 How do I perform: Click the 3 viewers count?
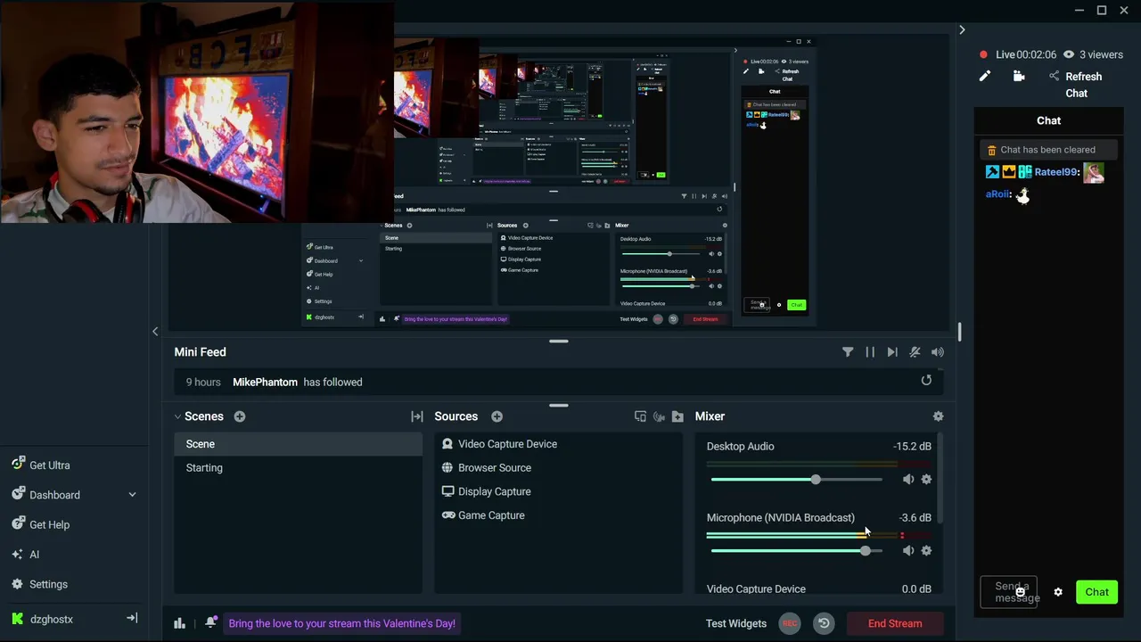(1093, 54)
